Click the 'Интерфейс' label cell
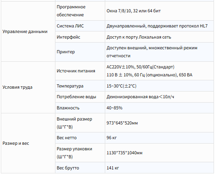The height and width of the screenshot is (175, 216). 80,37
